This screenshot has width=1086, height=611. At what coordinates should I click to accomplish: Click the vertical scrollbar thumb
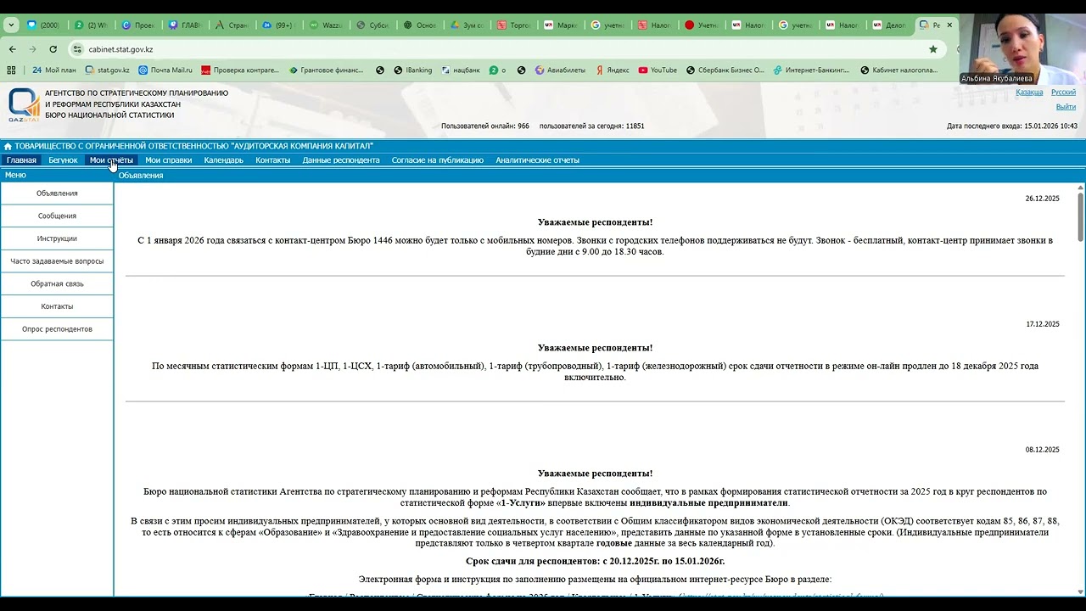tap(1080, 216)
